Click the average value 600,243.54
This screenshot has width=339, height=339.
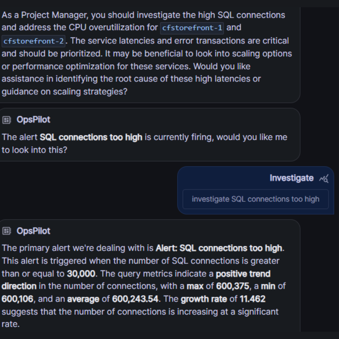pyautogui.click(x=135, y=299)
